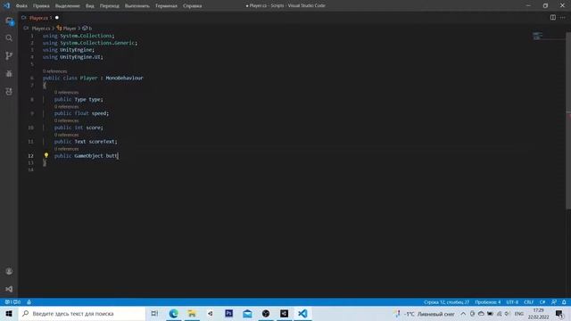Click 'MonoBehaviour' in the class declaration
This screenshot has height=321, width=571.
click(124, 78)
